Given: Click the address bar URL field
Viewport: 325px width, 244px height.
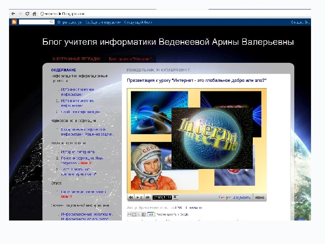Looking at the screenshot, I should [175, 14].
